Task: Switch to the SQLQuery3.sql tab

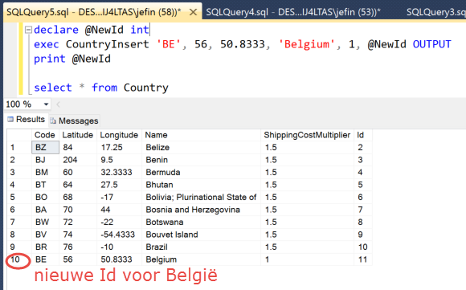Action: click(x=435, y=12)
